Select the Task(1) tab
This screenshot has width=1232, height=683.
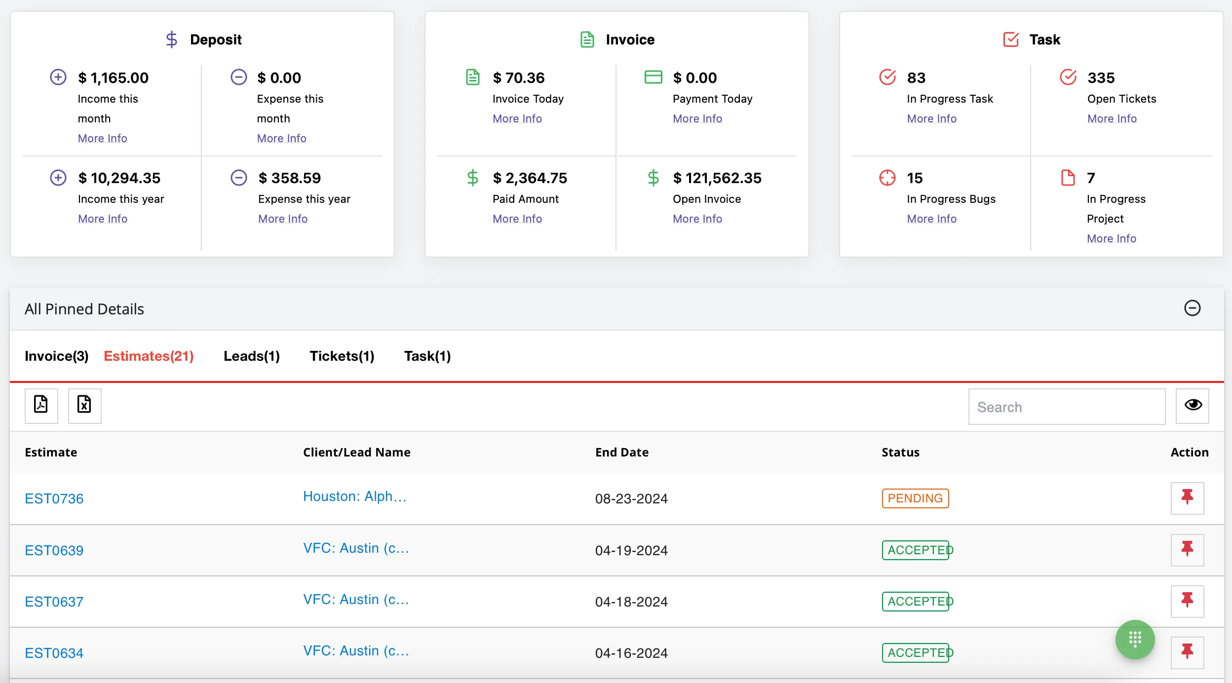tap(427, 356)
